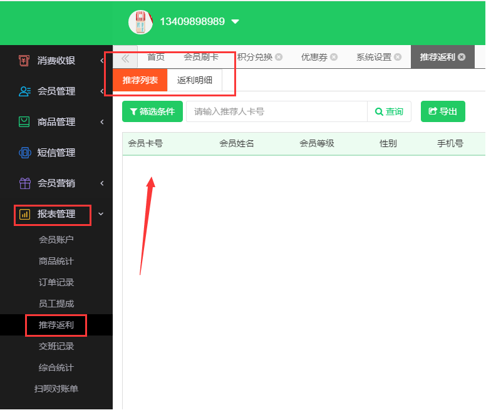Expand the 商品管理 menu chevron
Viewport: 486px width, 415px height.
[x=102, y=122]
